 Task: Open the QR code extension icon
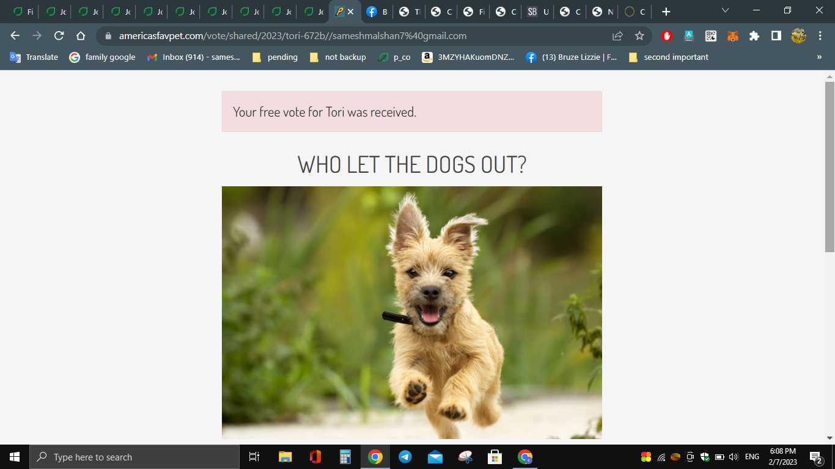(711, 36)
